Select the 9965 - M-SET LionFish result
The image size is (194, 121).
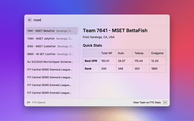(51, 54)
